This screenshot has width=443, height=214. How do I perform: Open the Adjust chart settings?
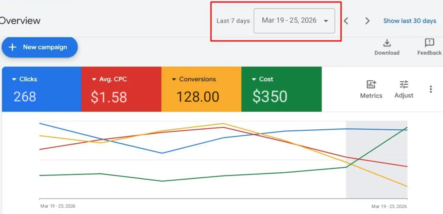404,89
